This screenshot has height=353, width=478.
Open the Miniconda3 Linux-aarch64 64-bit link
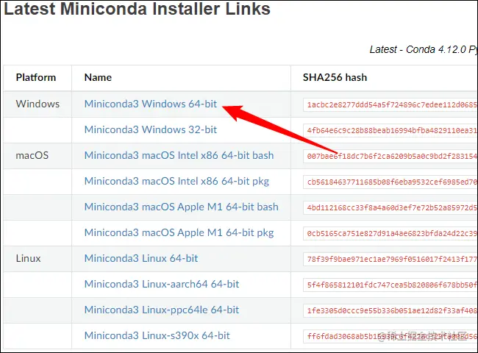162,284
